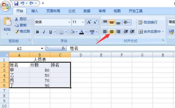The image size is (175, 108).
Task: Click 合并后居中 merge and center
Action: [149, 32]
